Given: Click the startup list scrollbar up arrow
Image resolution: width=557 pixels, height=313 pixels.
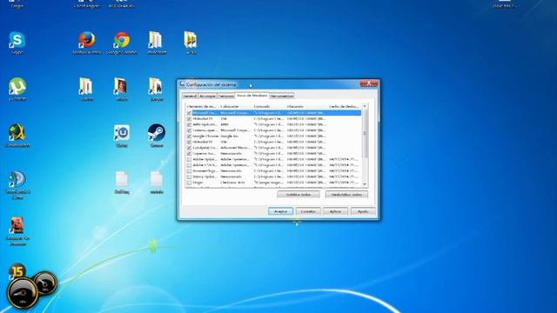Looking at the screenshot, I should pos(365,106).
